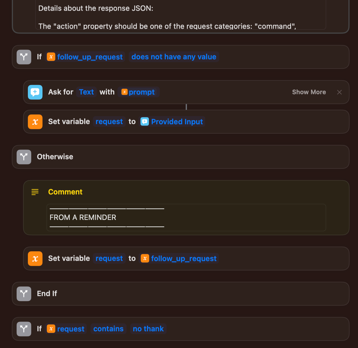Click the Otherwise branch icon

[24, 157]
